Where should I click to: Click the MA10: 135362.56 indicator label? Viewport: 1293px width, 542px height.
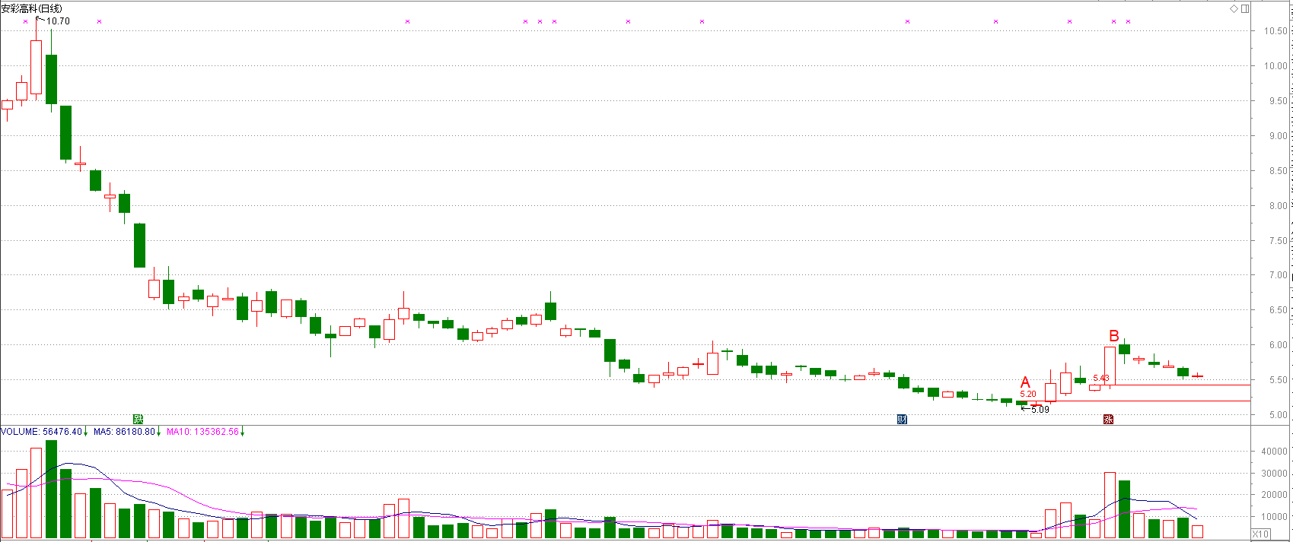202,432
